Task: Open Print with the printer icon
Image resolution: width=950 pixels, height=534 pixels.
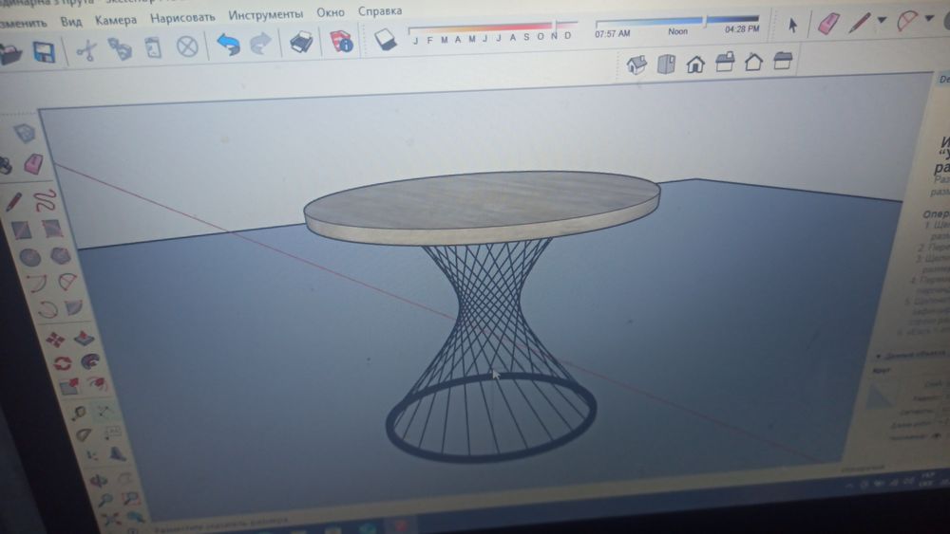Action: point(301,43)
